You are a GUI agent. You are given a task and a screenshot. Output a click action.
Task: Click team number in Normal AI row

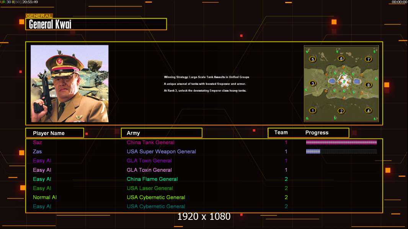(x=286, y=197)
